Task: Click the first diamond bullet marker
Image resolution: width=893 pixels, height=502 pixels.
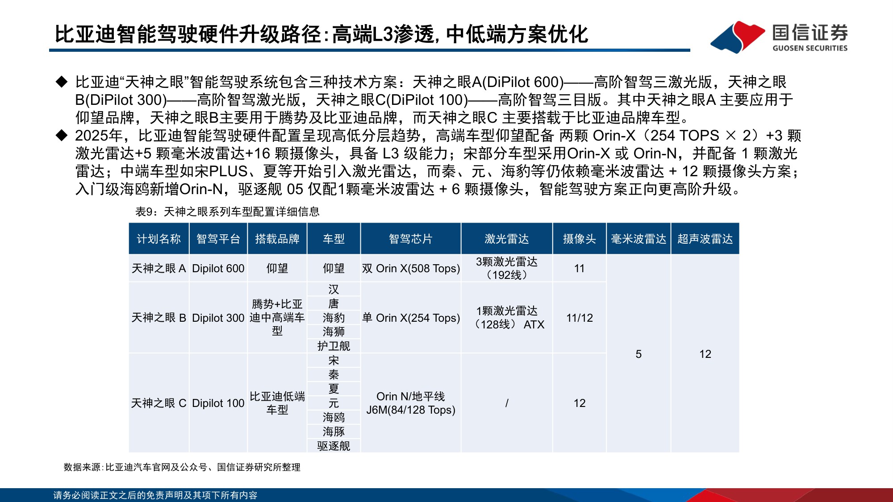Action: (x=63, y=82)
